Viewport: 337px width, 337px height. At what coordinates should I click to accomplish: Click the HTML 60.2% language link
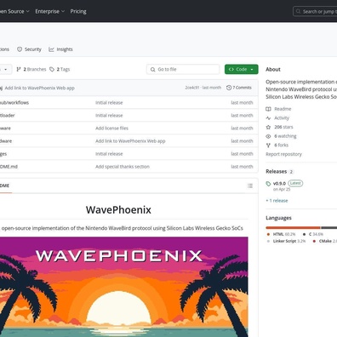click(x=281, y=234)
